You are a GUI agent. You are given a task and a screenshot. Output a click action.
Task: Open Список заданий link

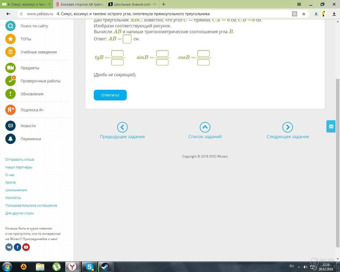tap(205, 137)
